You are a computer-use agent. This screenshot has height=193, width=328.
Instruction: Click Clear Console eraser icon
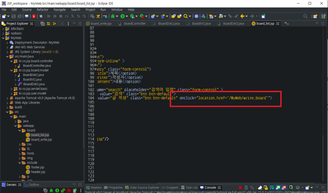click(260, 188)
